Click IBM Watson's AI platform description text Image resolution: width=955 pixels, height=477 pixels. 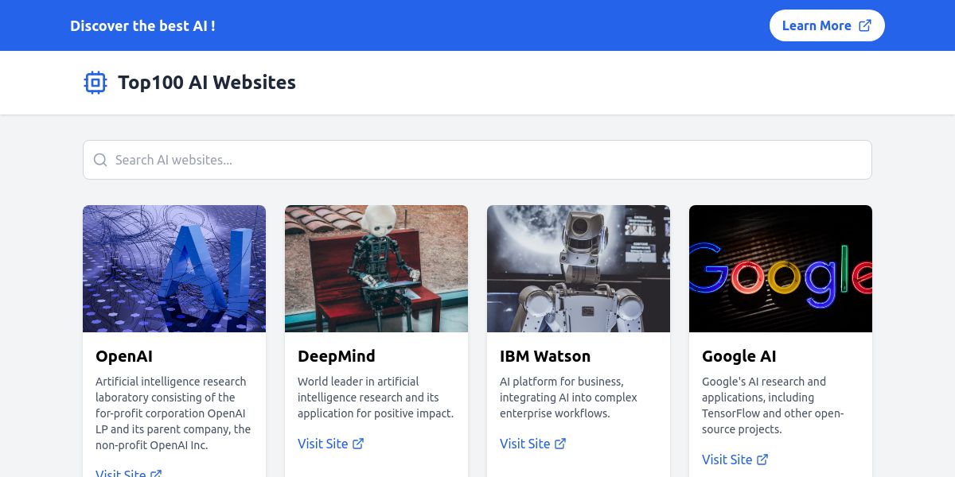(x=569, y=397)
